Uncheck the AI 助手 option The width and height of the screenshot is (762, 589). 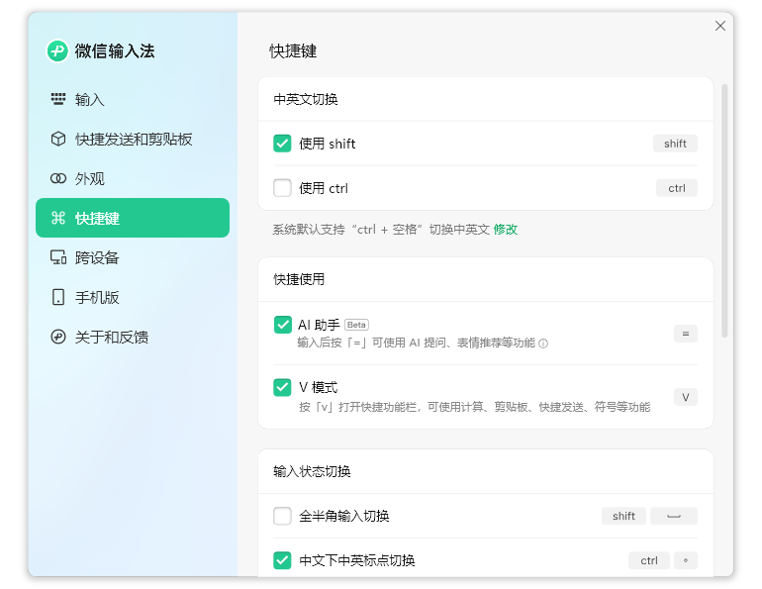(282, 325)
